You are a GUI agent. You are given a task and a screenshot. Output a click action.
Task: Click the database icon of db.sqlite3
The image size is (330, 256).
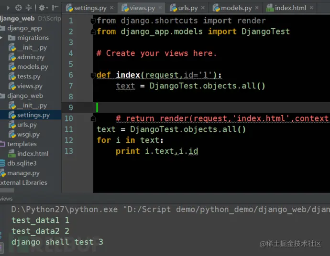(2, 163)
